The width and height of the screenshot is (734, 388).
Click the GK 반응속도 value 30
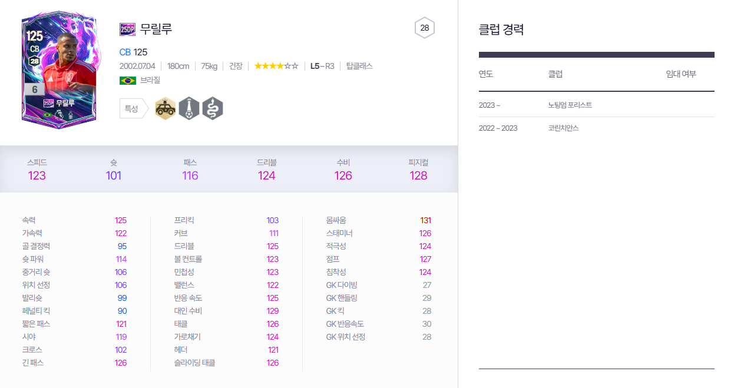point(426,324)
